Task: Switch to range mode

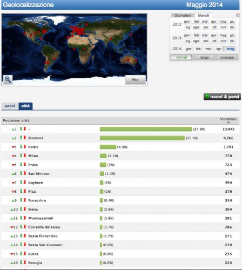Action: pyautogui.click(x=204, y=57)
